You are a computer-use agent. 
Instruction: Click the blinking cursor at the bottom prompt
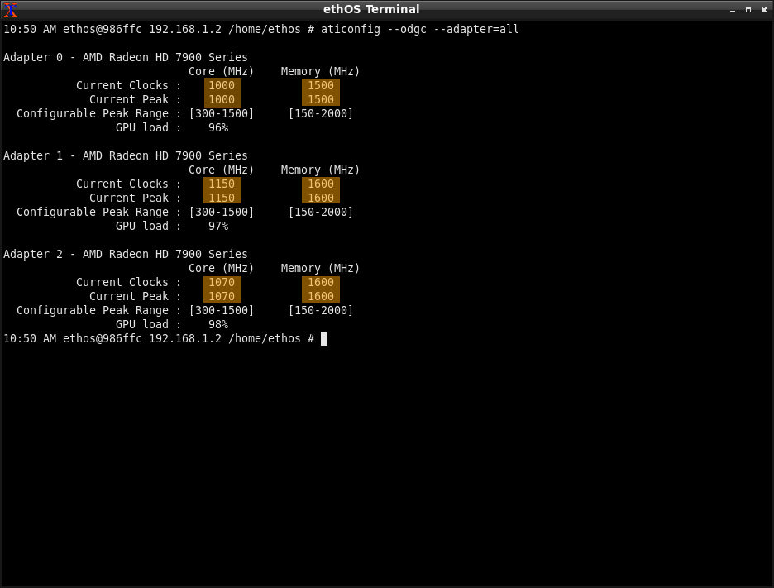click(x=324, y=339)
